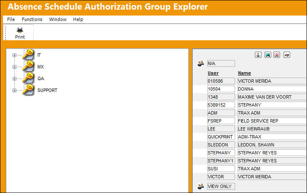The image size is (307, 193).
Task: Select the SUPPORT group label
Action: coord(48,90)
